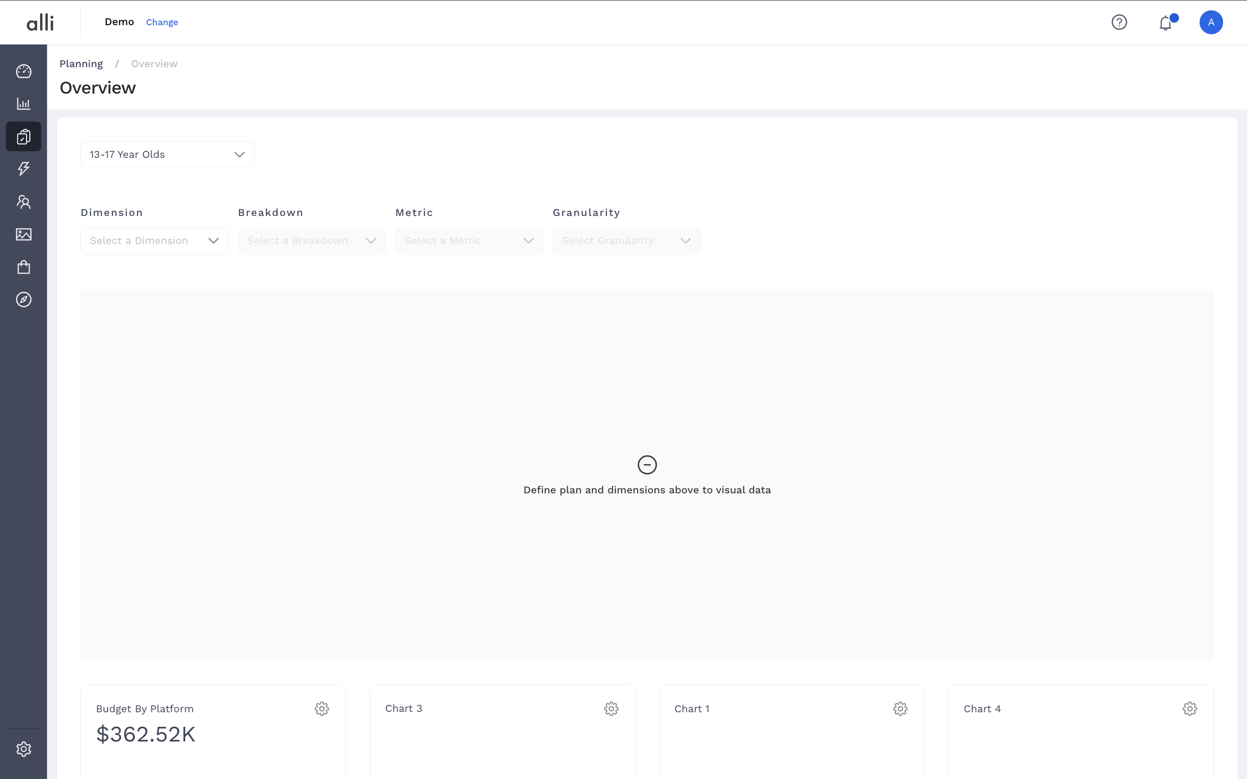Open settings gear for Chart 3
Image resolution: width=1247 pixels, height=779 pixels.
click(x=611, y=709)
